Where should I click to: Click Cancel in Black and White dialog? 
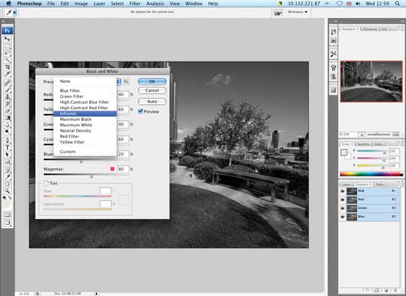(x=152, y=90)
